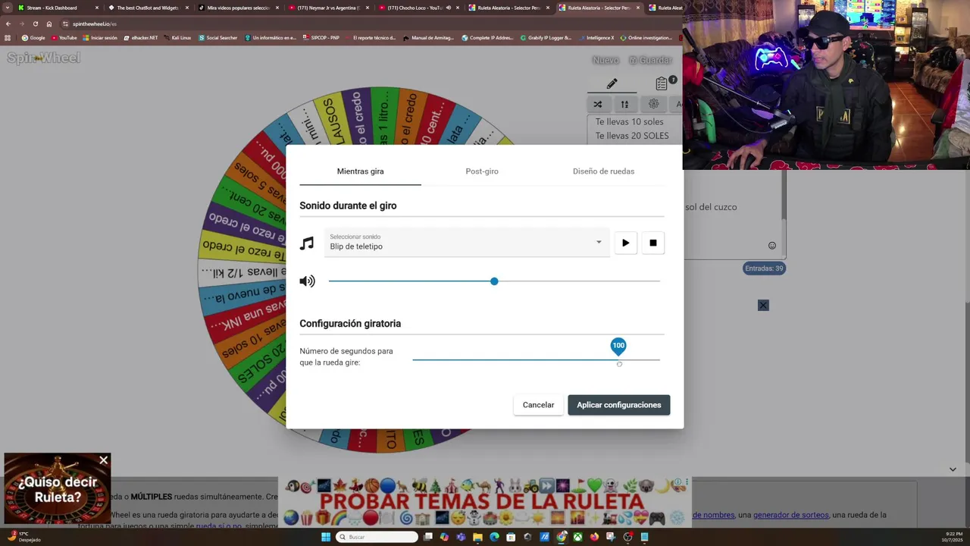970x546 pixels.
Task: Click the sort entries icon
Action: tap(624, 104)
